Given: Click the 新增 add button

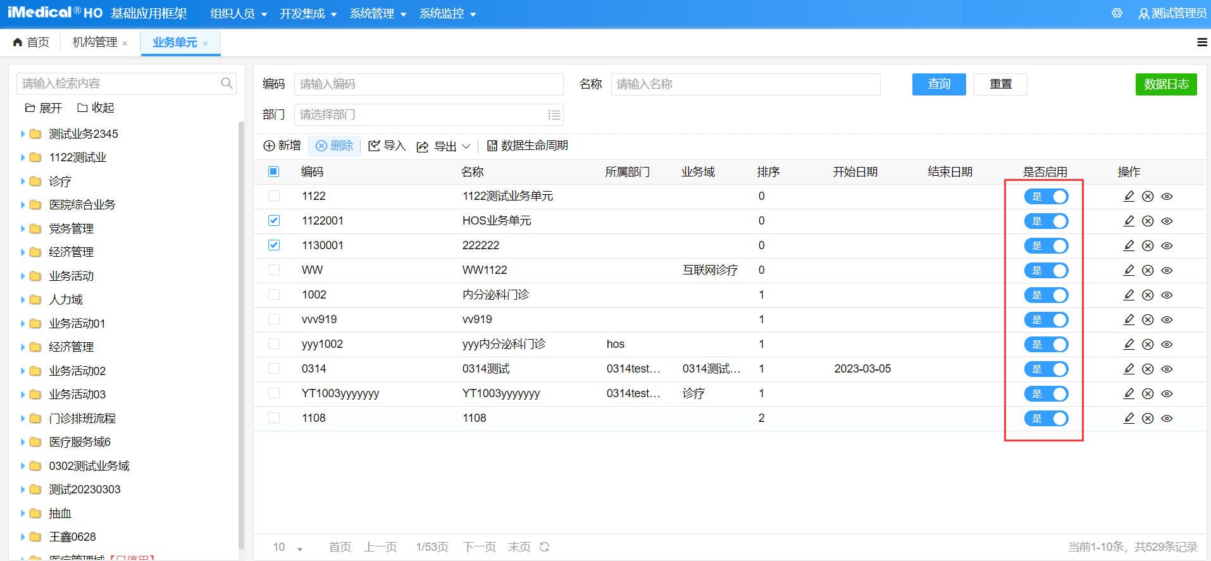Looking at the screenshot, I should pyautogui.click(x=282, y=145).
